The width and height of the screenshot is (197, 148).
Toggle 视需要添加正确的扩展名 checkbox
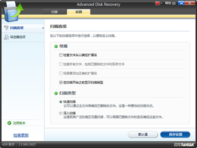coord(61,73)
